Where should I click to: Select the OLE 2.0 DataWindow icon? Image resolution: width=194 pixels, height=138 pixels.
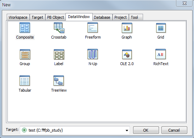click(x=127, y=54)
